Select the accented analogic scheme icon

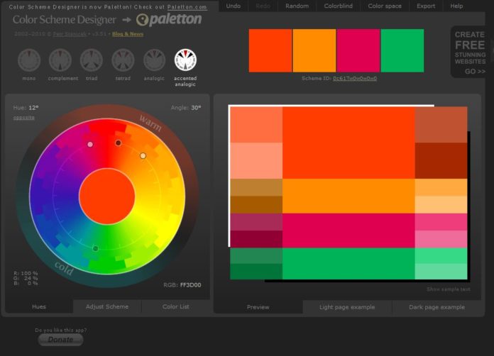[185, 61]
